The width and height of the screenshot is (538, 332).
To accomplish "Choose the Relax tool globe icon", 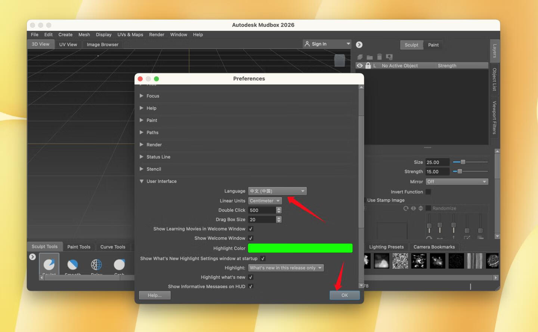I will pyautogui.click(x=96, y=265).
